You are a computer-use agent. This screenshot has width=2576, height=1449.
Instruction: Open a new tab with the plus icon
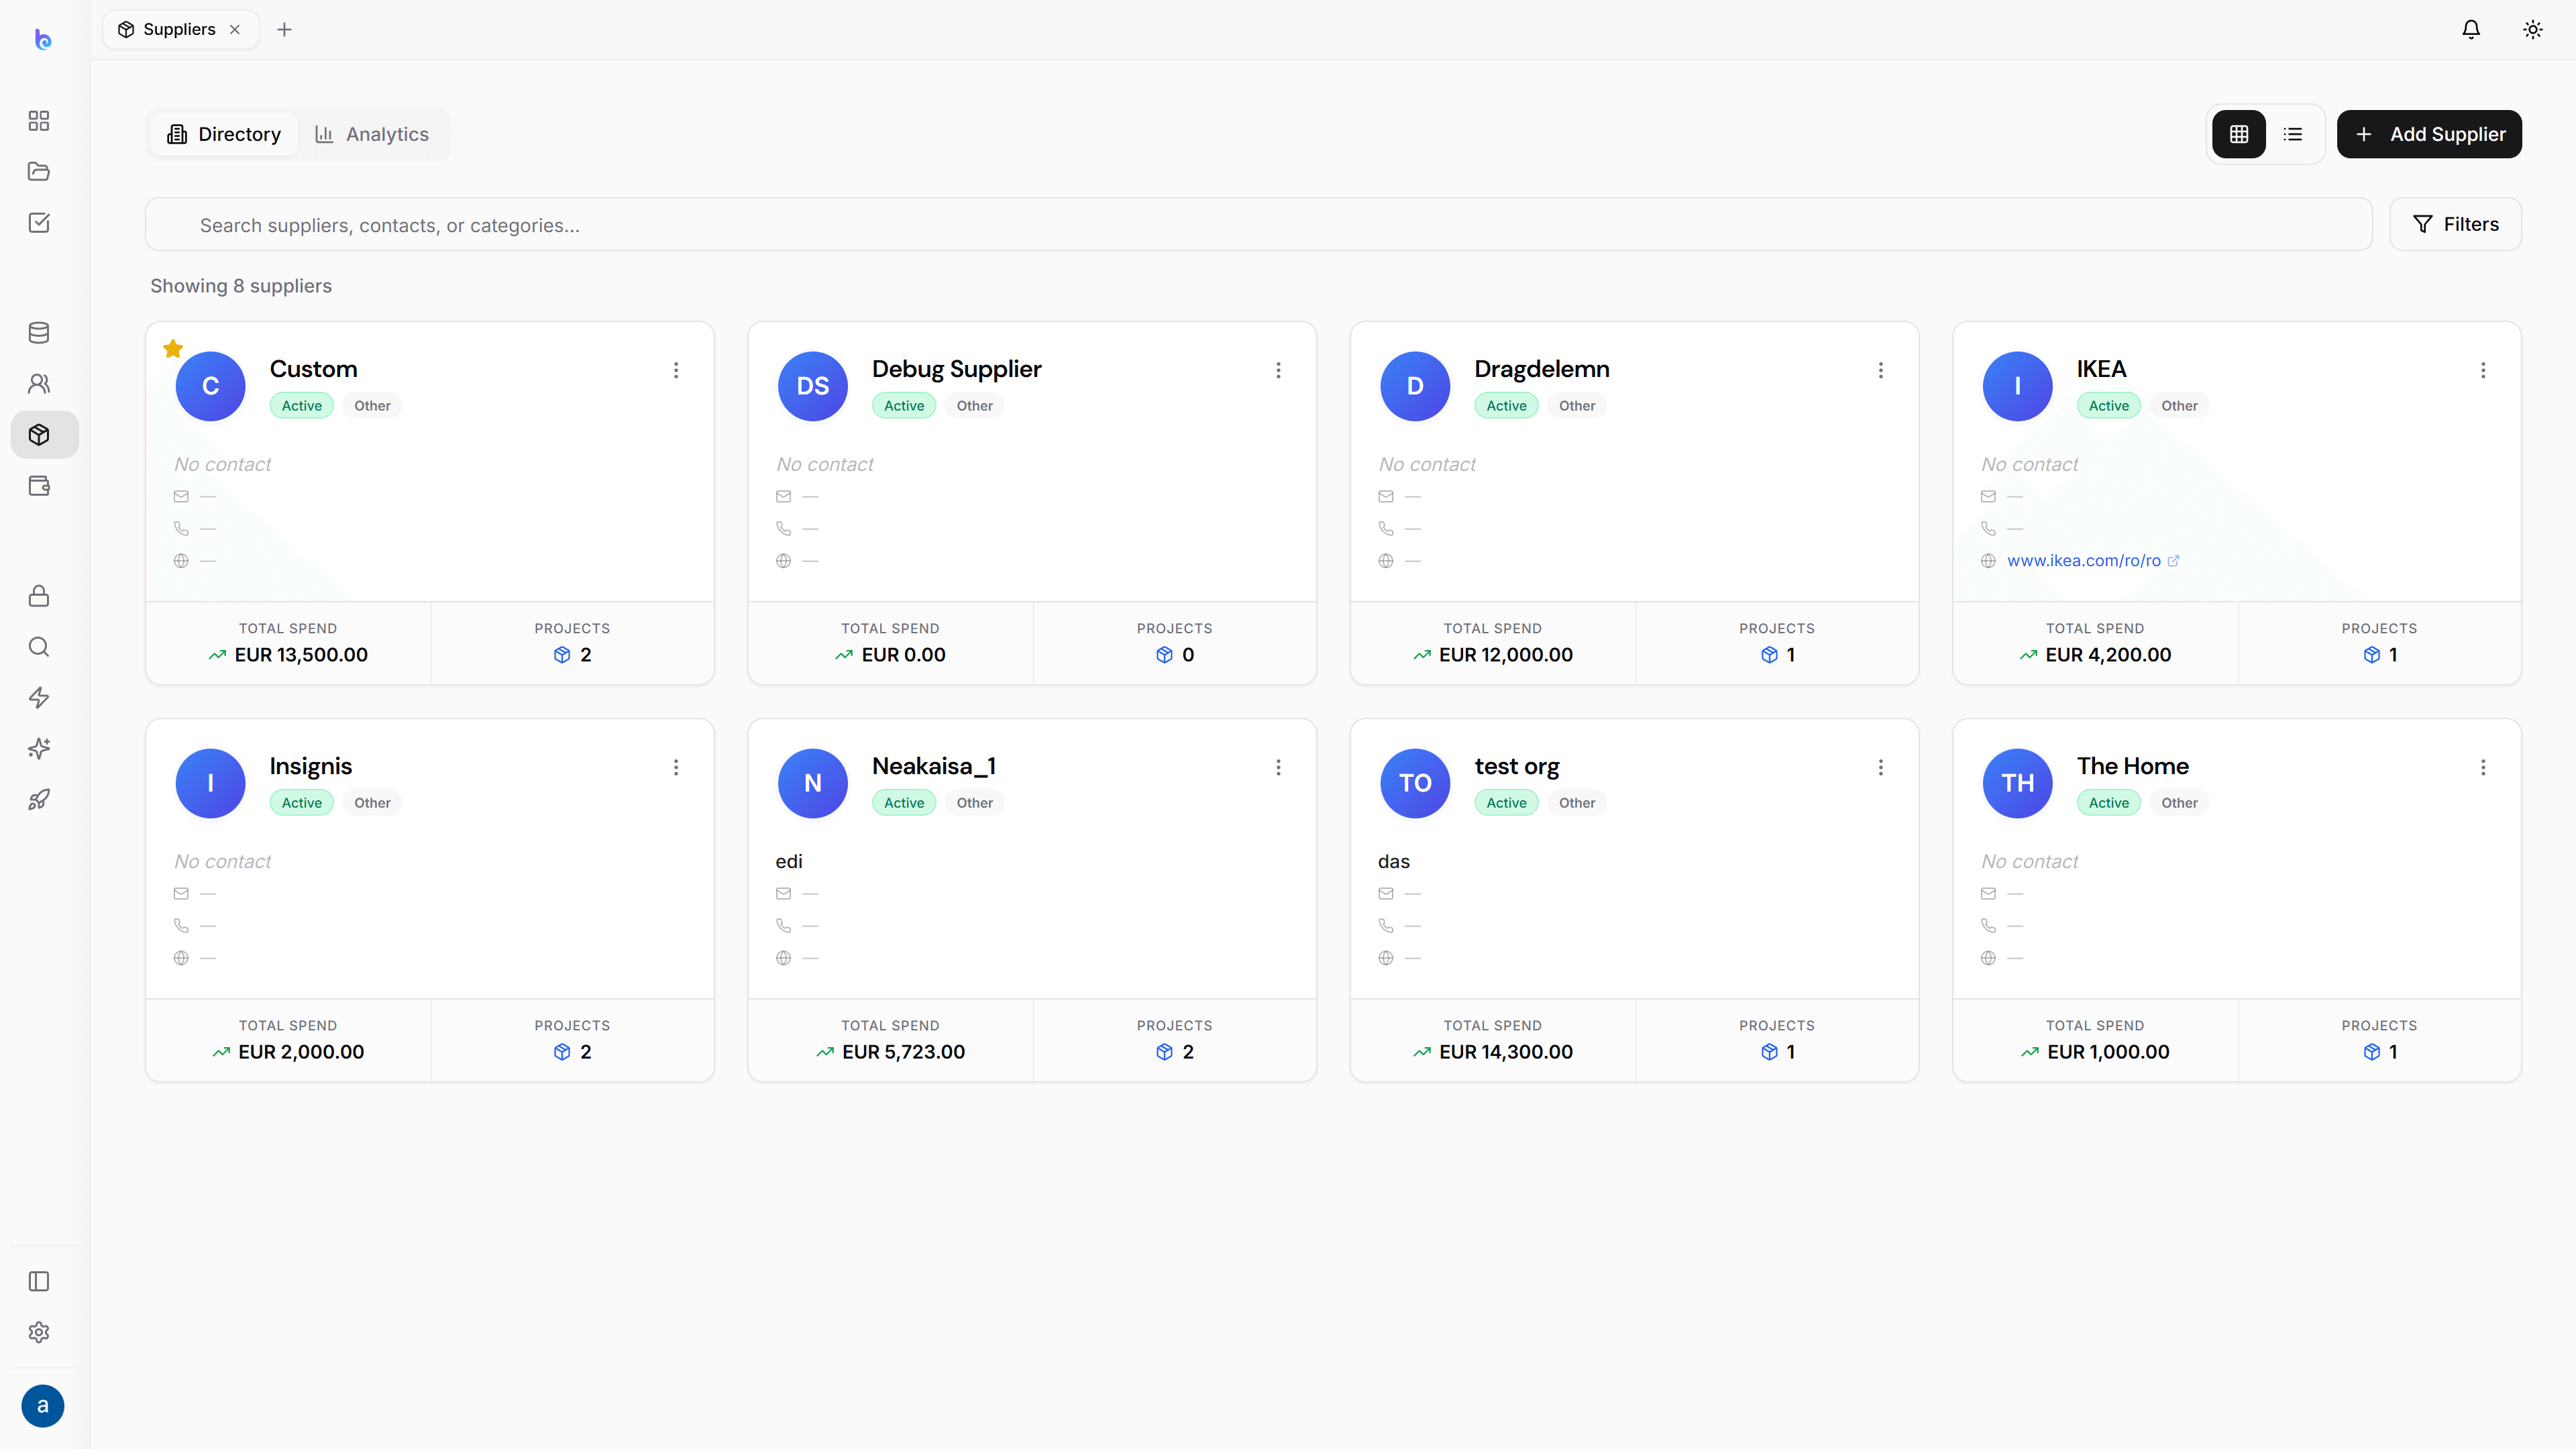pyautogui.click(x=284, y=29)
